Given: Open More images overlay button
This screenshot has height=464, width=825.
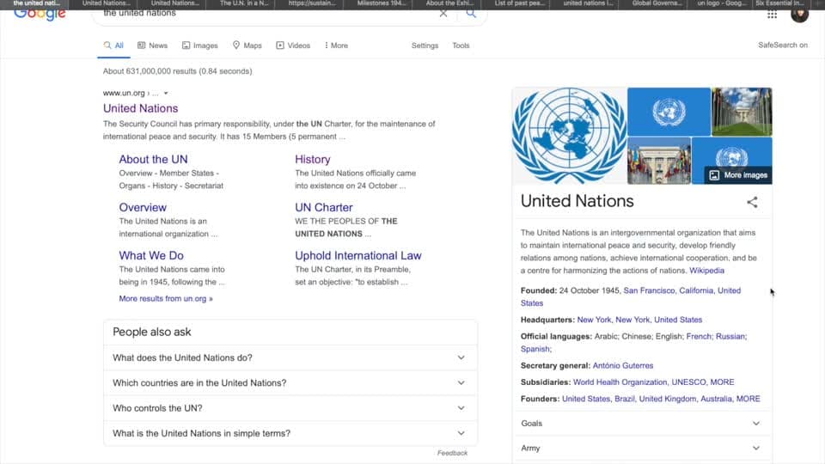Looking at the screenshot, I should (738, 175).
